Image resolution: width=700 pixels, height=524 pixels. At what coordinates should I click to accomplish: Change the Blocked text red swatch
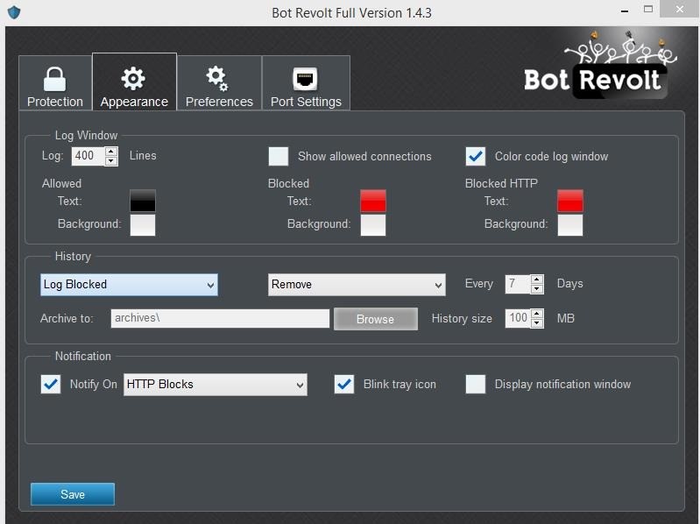pyautogui.click(x=373, y=201)
